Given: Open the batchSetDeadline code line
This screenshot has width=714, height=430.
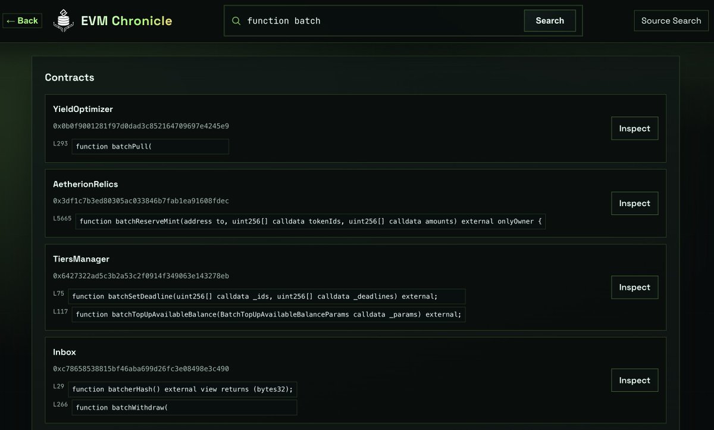Looking at the screenshot, I should (x=267, y=297).
